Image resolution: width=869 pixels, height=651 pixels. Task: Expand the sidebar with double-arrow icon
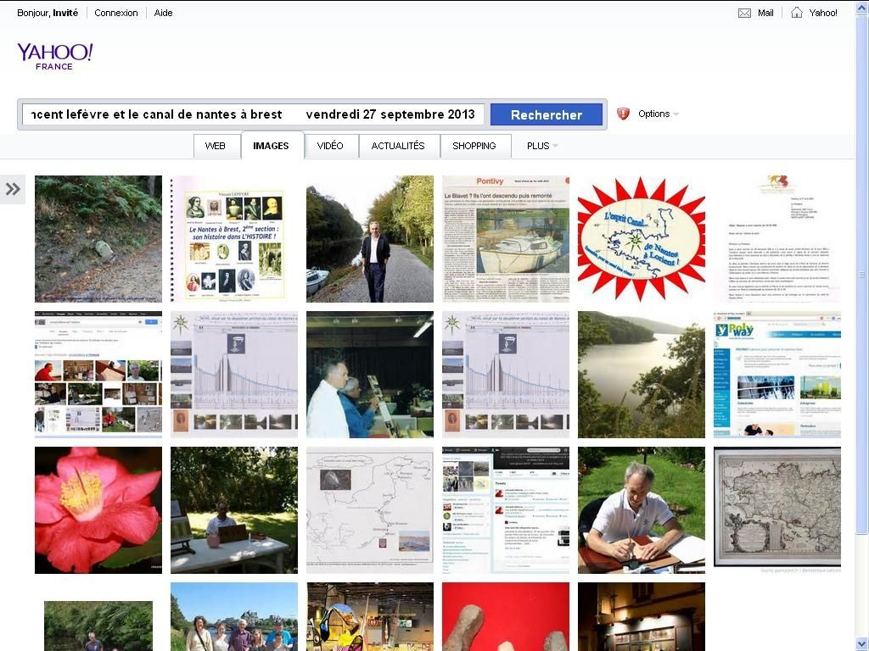point(13,189)
